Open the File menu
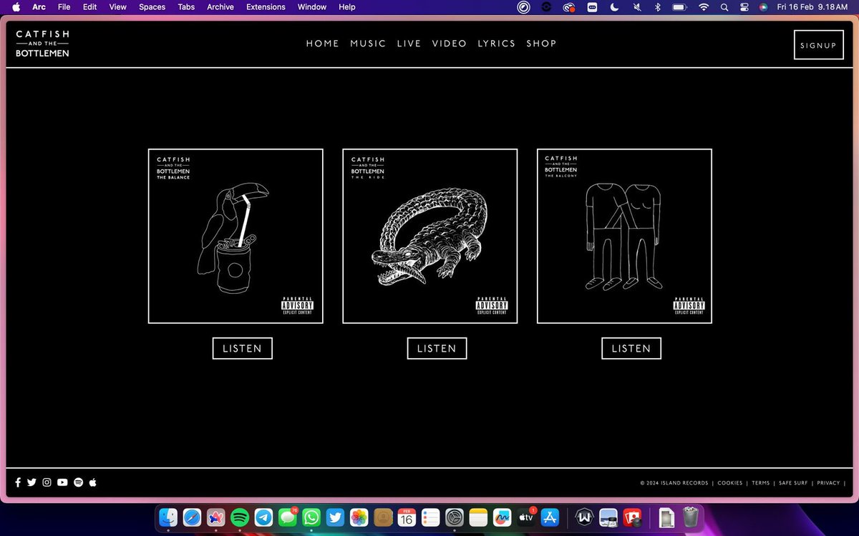The height and width of the screenshot is (536, 859). point(64,7)
